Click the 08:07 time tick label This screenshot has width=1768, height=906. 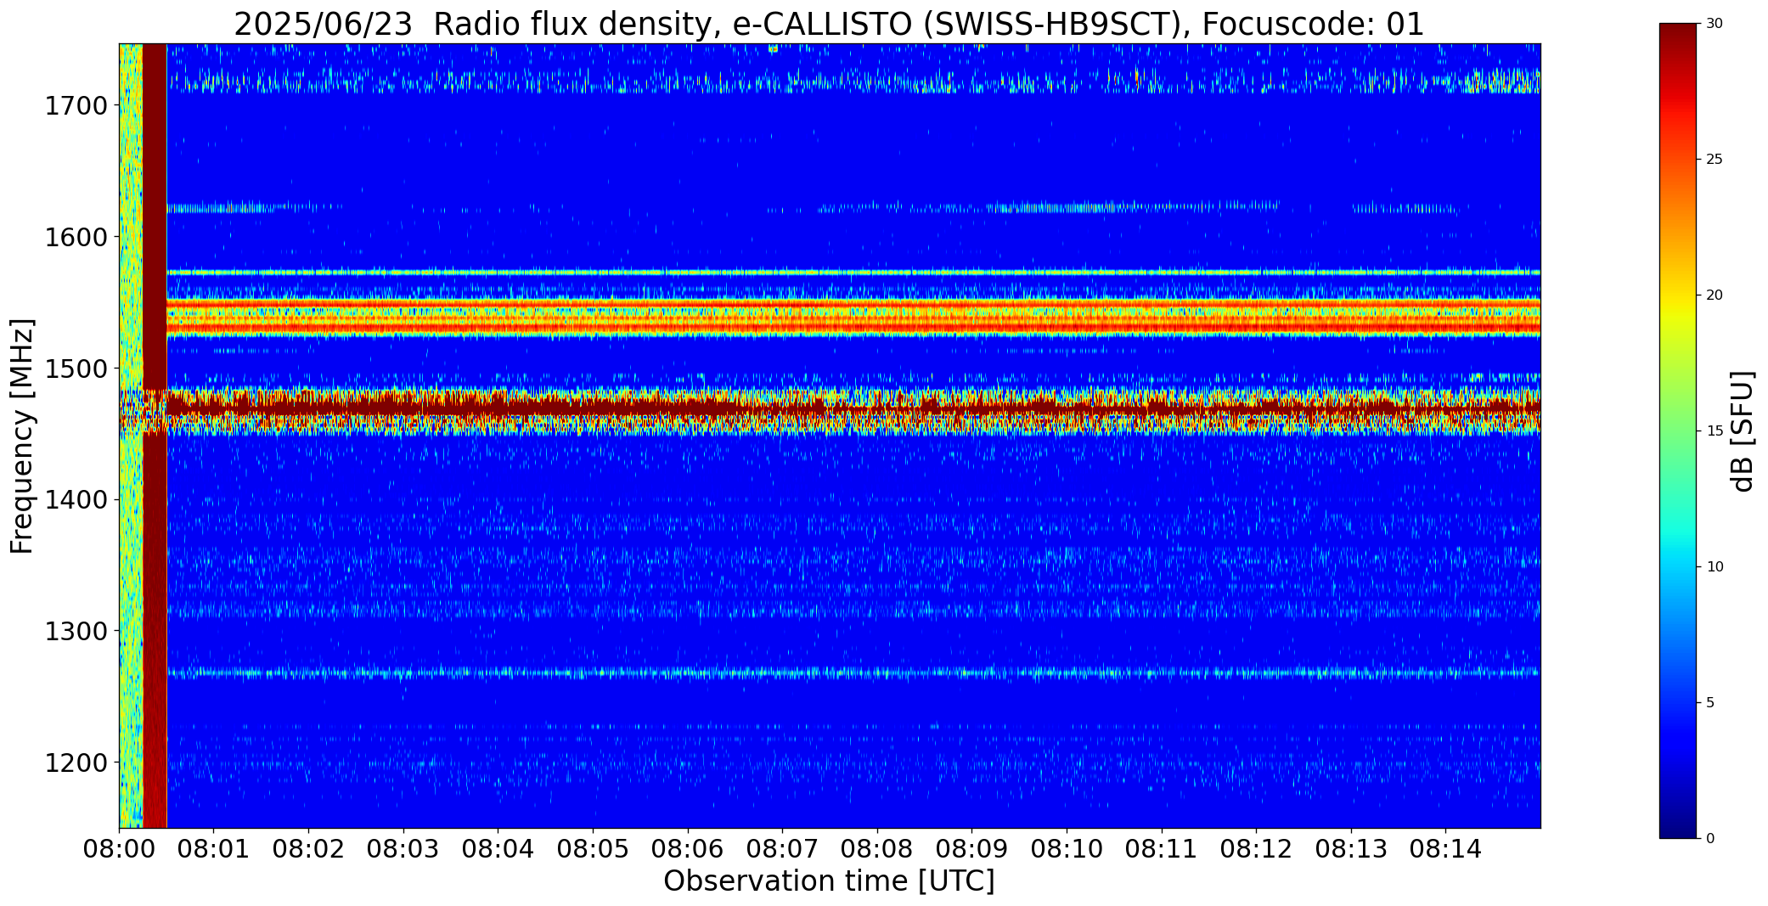782,848
